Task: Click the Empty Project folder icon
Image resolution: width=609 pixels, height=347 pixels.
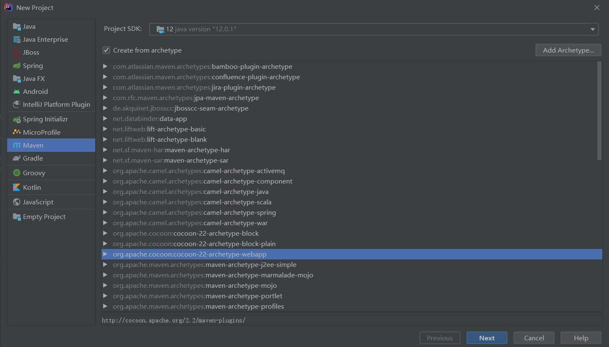Action: (x=17, y=216)
